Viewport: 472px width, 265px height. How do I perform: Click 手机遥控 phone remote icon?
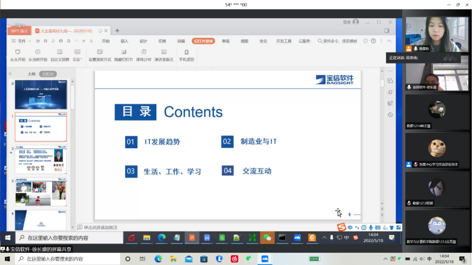(186, 52)
